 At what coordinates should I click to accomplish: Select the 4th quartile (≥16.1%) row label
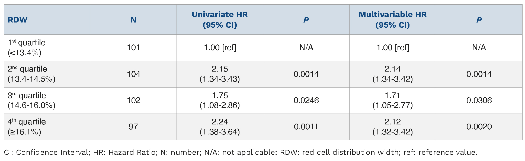tap(27, 127)
